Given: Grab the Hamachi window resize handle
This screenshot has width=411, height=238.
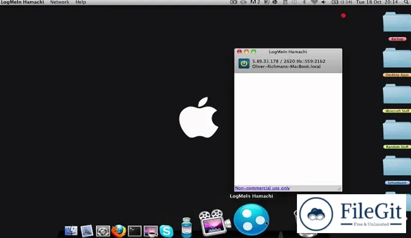Looking at the screenshot, I should click(339, 188).
